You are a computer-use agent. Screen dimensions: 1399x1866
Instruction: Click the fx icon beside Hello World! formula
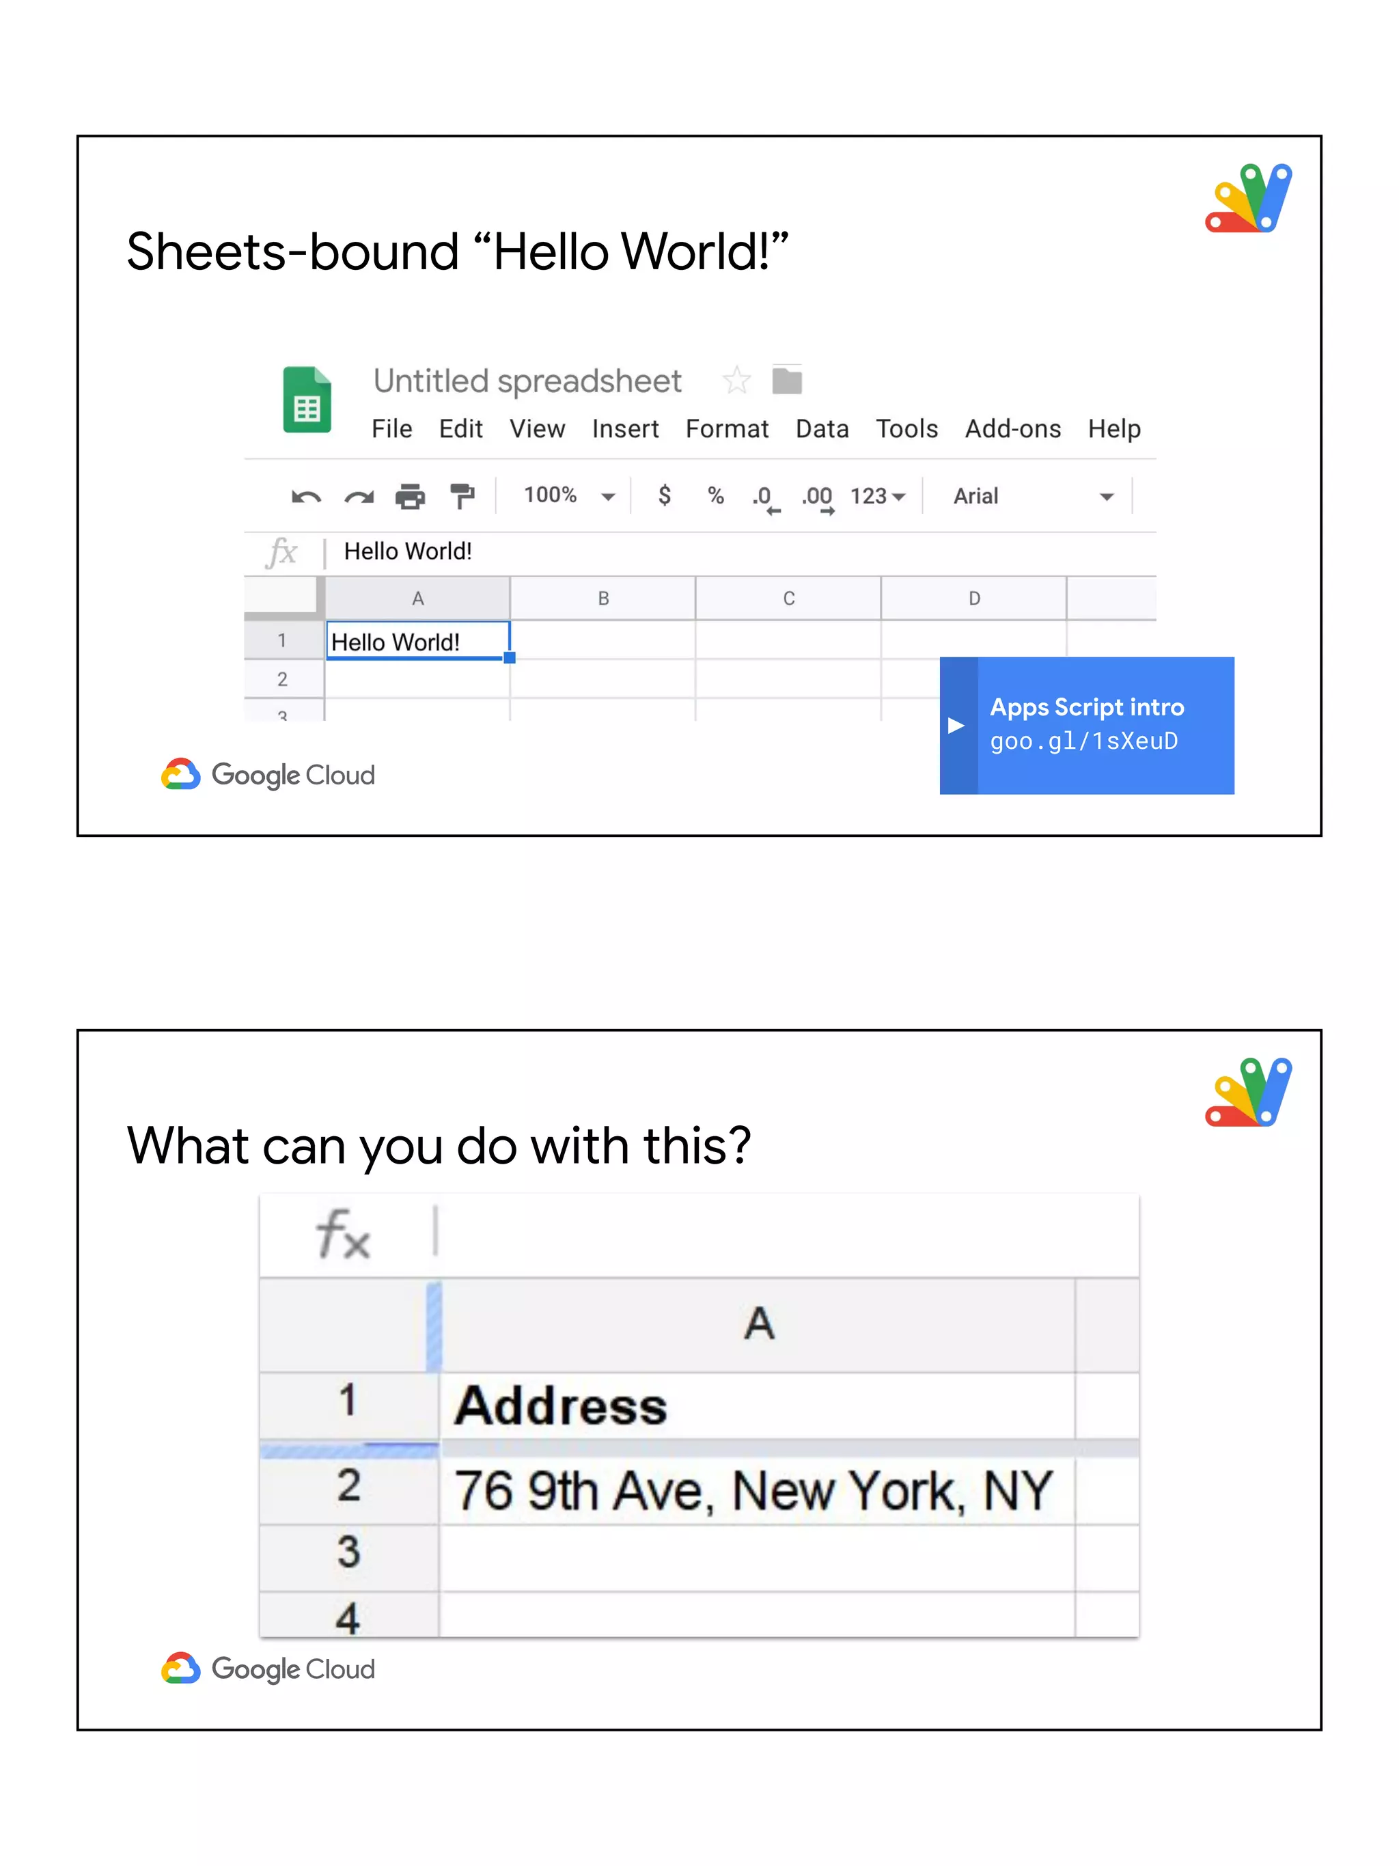[281, 553]
